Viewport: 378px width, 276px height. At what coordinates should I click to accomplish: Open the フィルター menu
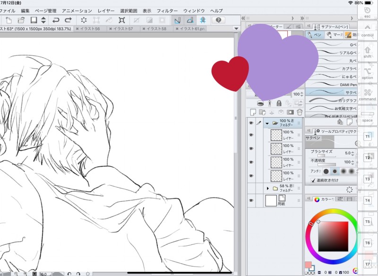click(167, 11)
